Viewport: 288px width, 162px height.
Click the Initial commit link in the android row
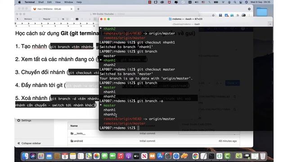[147, 141]
